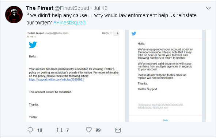Open the #FinestSquad hashtag
Screen dimensions: 216x138
click(69, 23)
